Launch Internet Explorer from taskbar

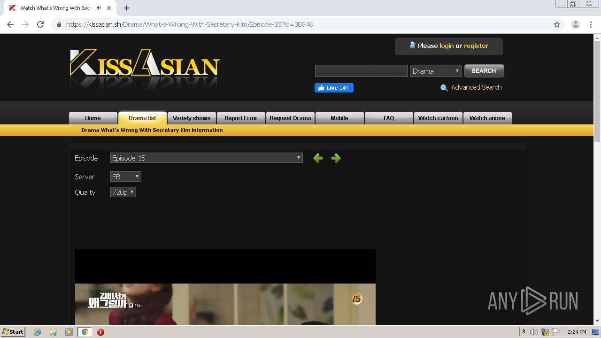click(37, 332)
